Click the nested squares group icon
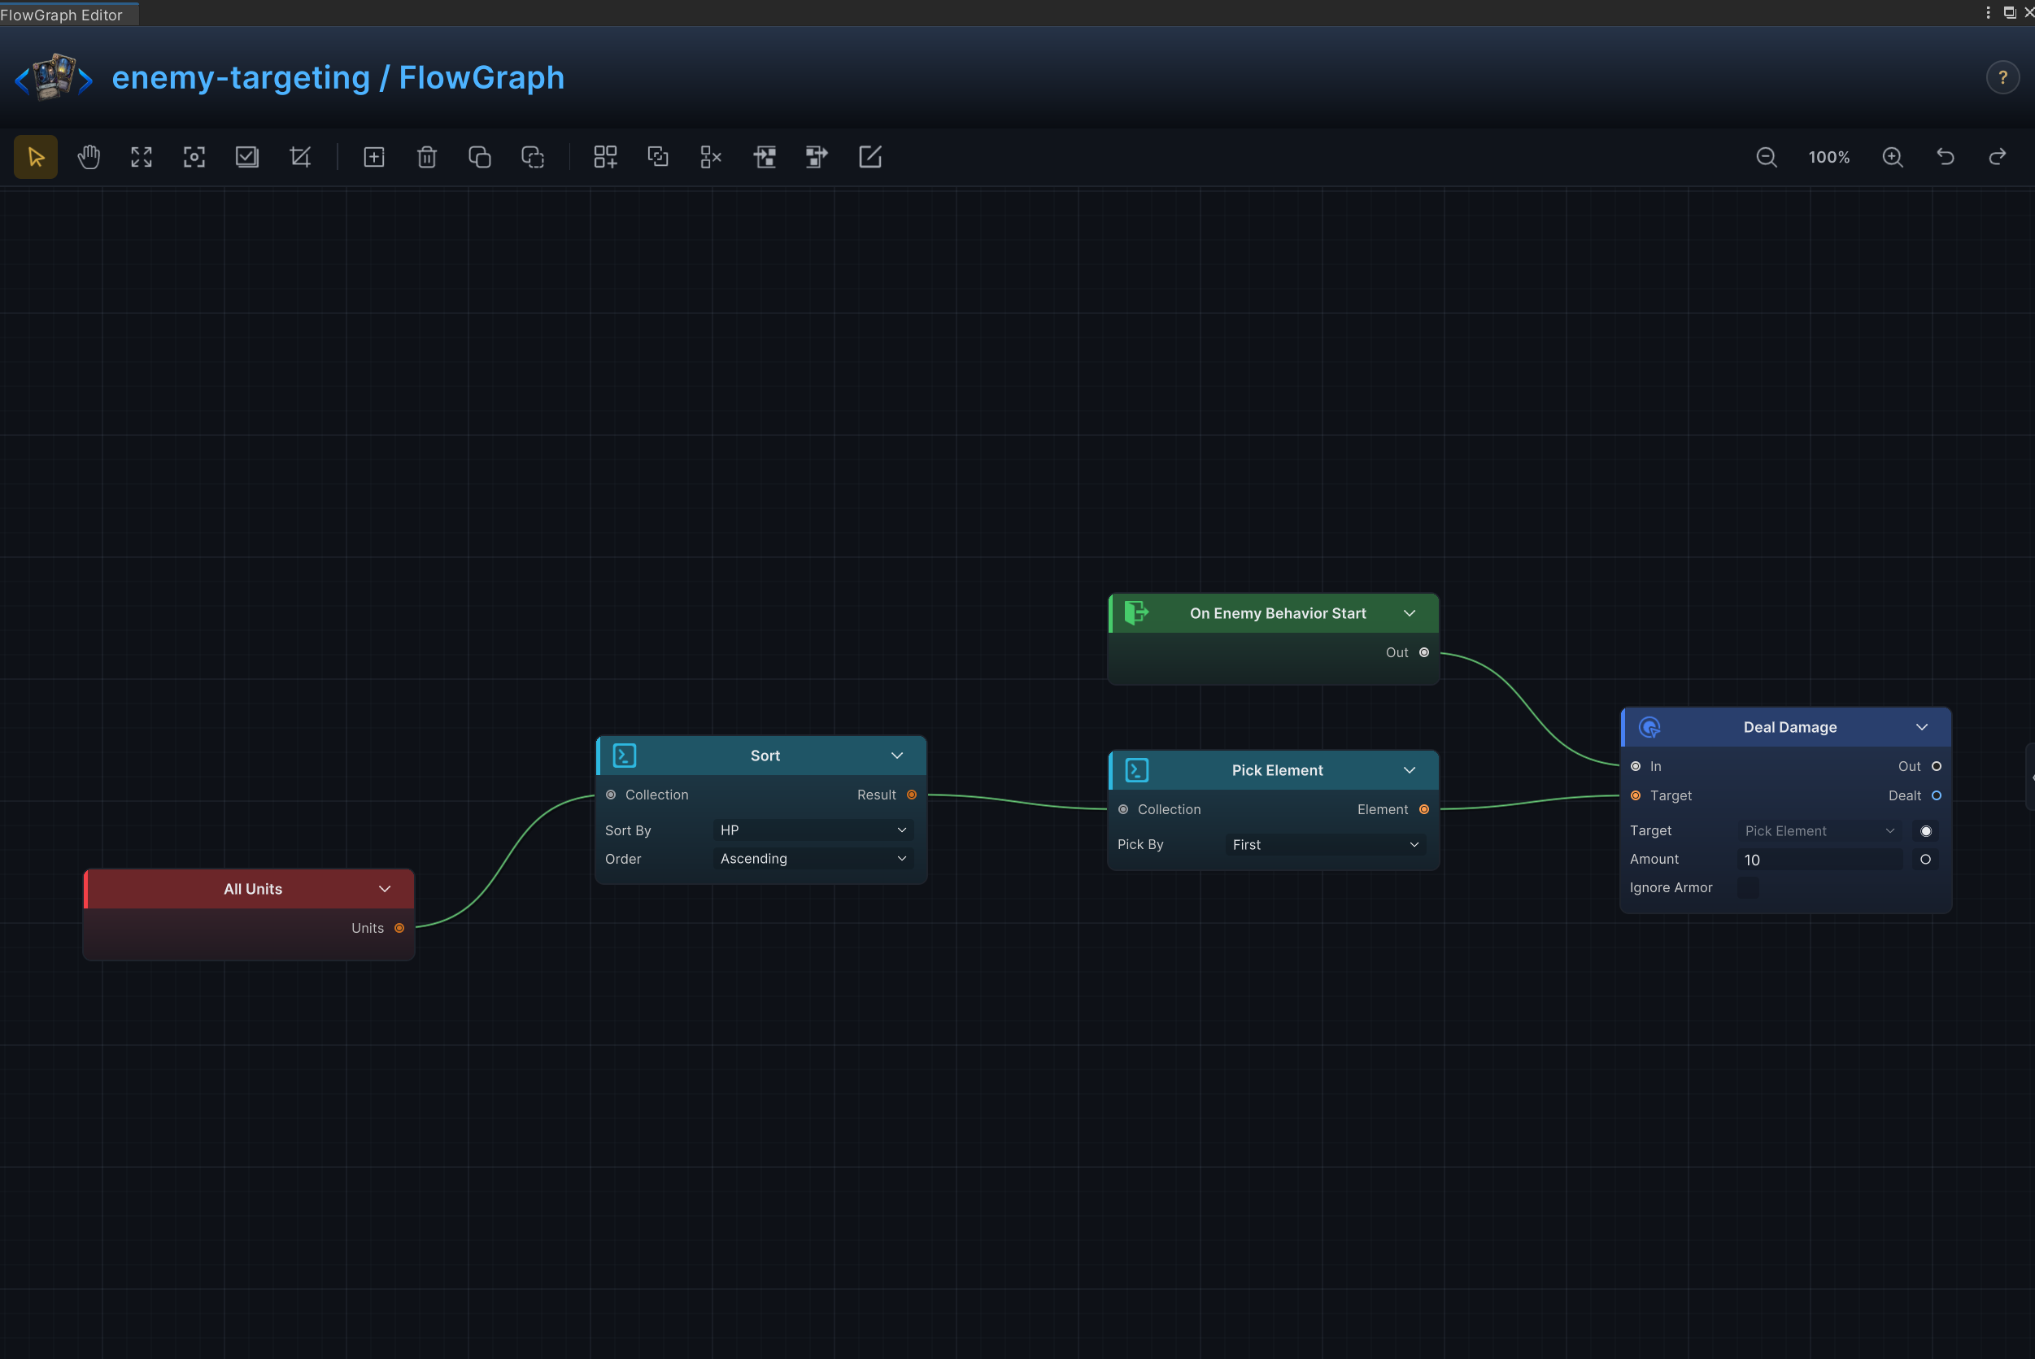The image size is (2035, 1359). coord(658,157)
